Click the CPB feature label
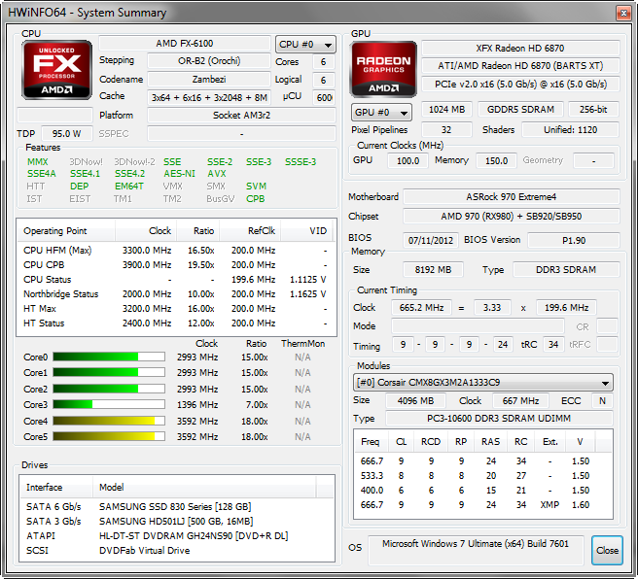The width and height of the screenshot is (638, 579). [256, 199]
